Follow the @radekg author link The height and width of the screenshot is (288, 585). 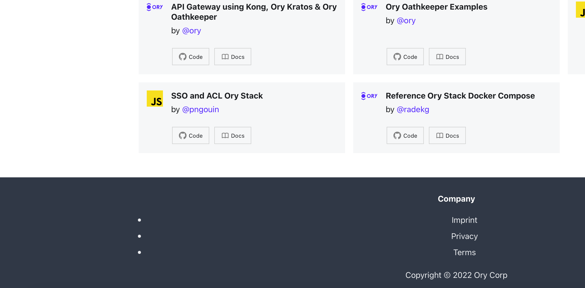413,109
